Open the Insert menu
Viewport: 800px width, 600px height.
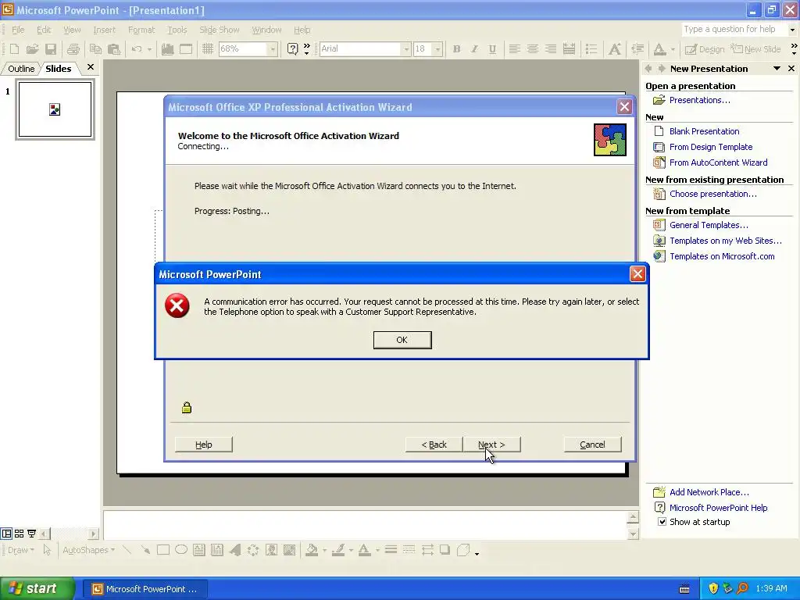pos(104,30)
